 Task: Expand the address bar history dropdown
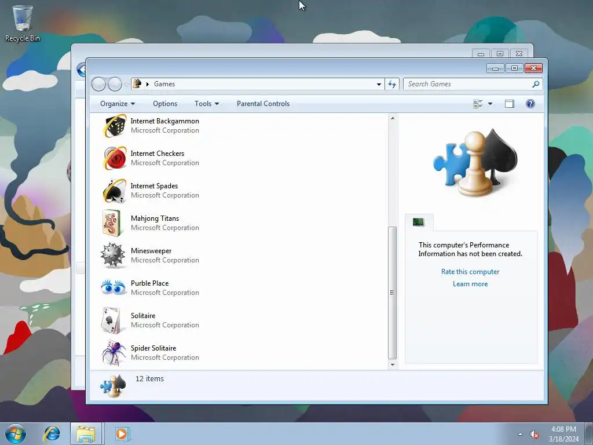(x=379, y=85)
